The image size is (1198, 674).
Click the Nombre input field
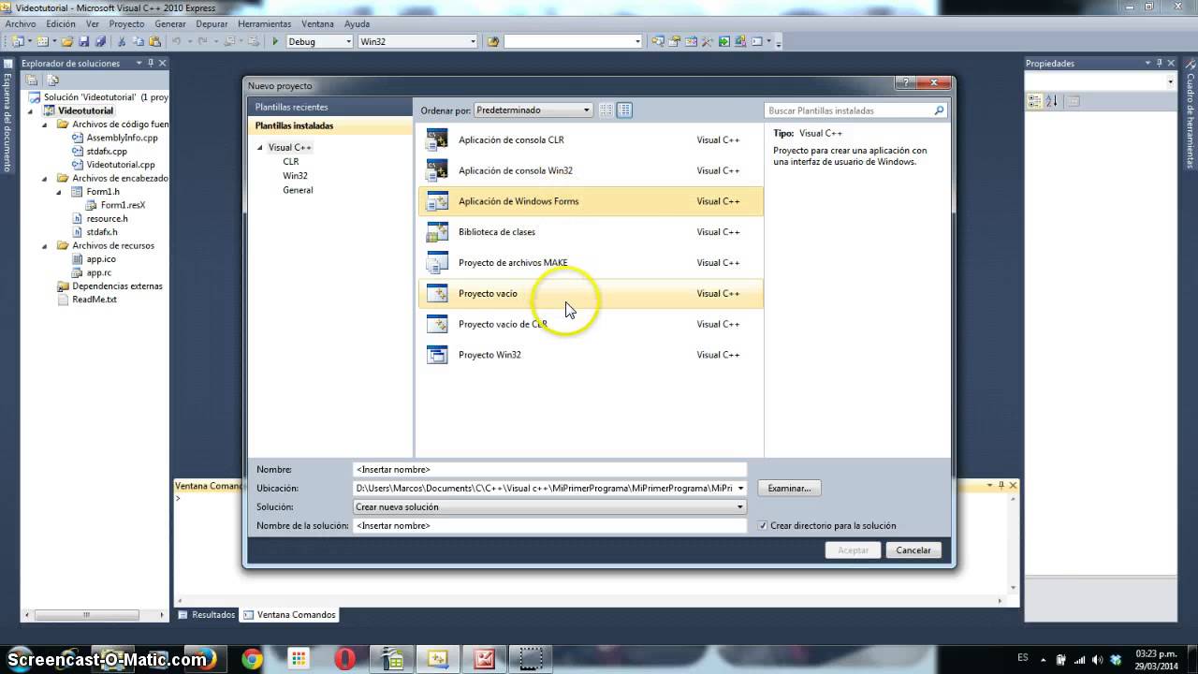(550, 469)
